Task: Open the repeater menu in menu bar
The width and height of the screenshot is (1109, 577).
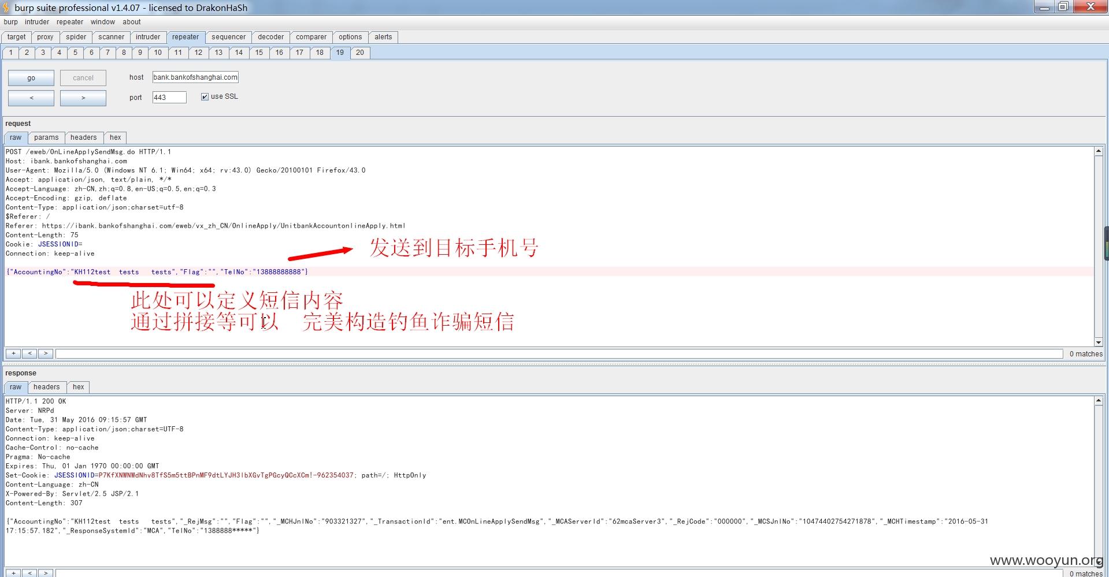Action: pyautogui.click(x=70, y=22)
